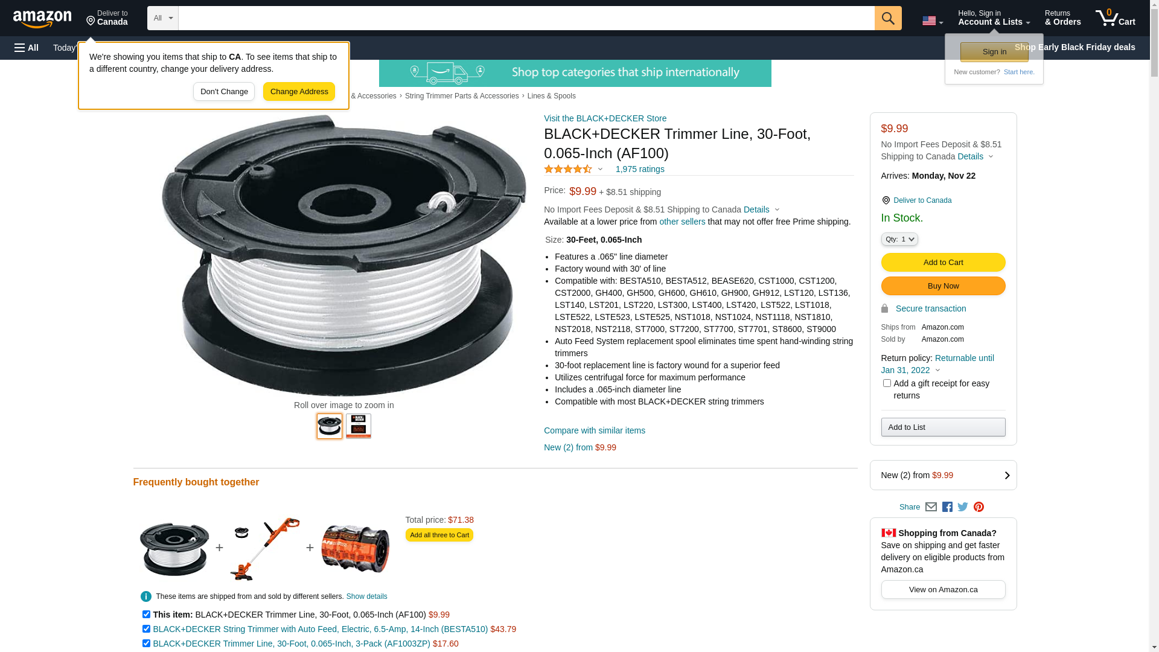The width and height of the screenshot is (1159, 652).
Task: Share product on Pinterest icon
Action: click(x=979, y=507)
